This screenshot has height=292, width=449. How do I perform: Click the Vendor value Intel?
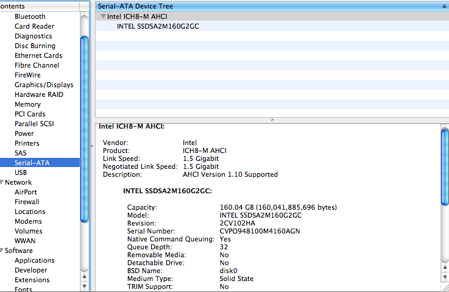pyautogui.click(x=189, y=143)
